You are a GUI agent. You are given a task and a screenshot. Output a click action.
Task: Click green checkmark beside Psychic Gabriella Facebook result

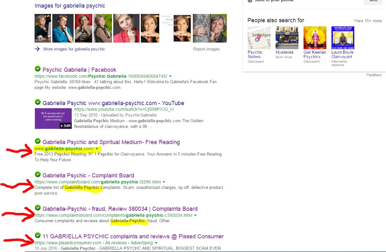tap(38, 69)
